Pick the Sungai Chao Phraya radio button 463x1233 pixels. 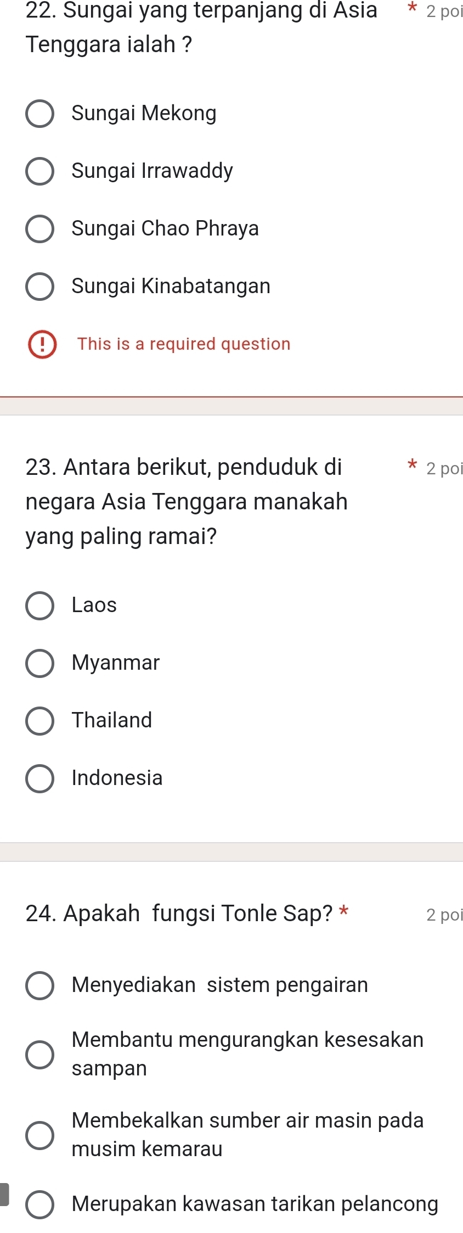click(40, 229)
